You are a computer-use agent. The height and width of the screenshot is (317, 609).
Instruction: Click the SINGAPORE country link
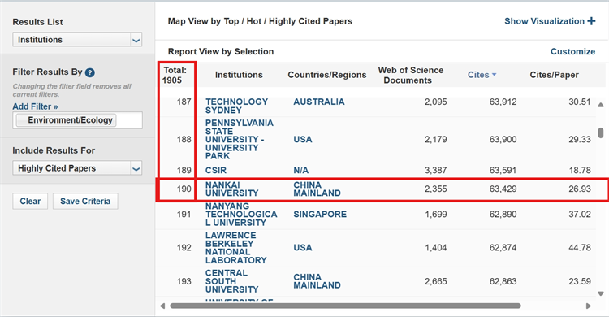click(x=320, y=215)
